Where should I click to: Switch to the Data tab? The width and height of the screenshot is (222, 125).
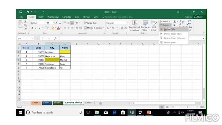pyautogui.click(x=77, y=17)
